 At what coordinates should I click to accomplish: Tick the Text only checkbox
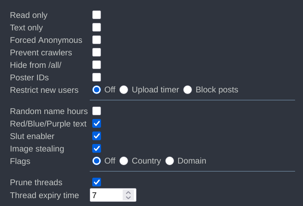click(x=96, y=27)
